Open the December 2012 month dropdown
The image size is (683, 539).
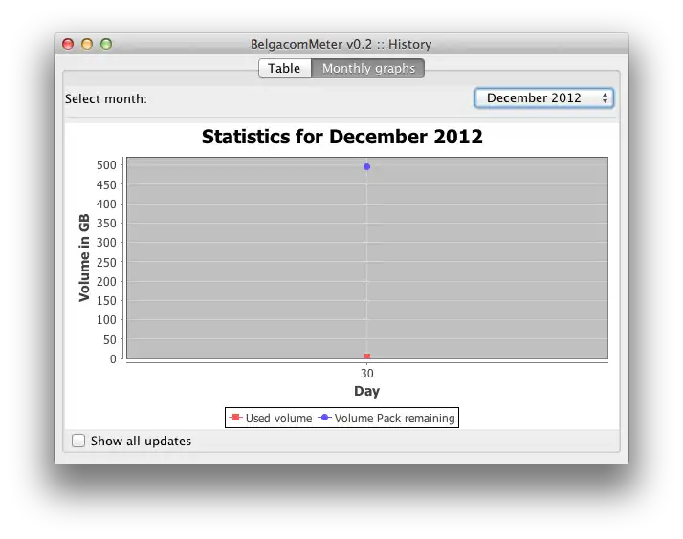tap(544, 97)
